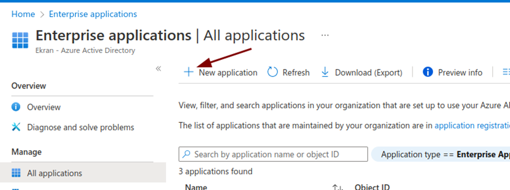The height and width of the screenshot is (190, 510).
Task: Click the All applications grid icon in the sidebar
Action: click(x=16, y=173)
